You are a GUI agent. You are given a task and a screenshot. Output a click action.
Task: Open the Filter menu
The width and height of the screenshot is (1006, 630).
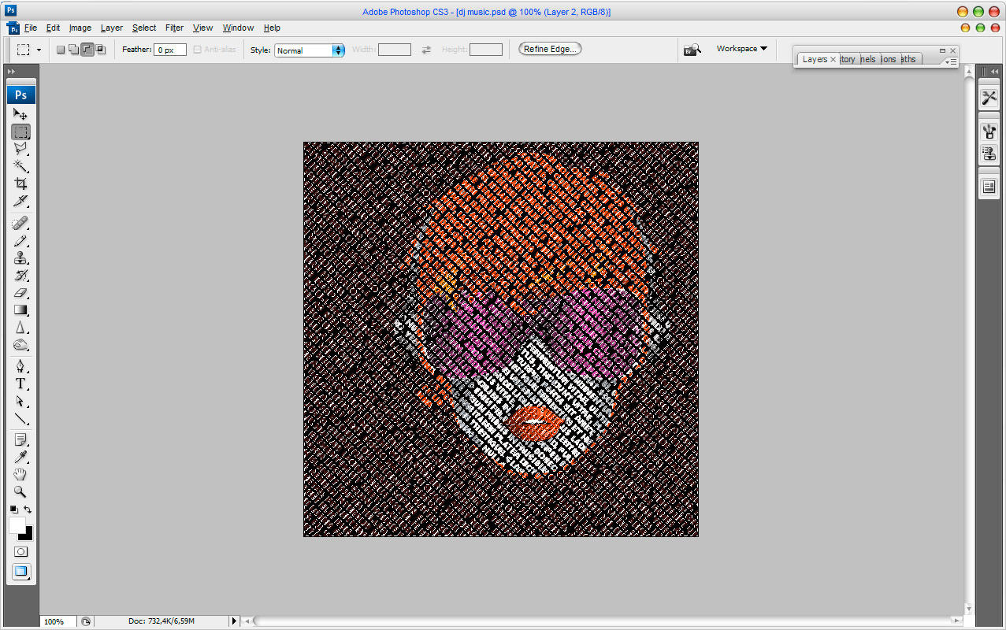(x=174, y=28)
